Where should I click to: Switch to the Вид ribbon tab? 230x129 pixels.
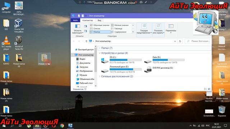pos(99,20)
